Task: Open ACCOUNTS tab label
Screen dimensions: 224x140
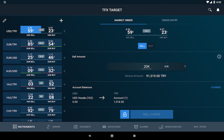Action: pos(85,127)
